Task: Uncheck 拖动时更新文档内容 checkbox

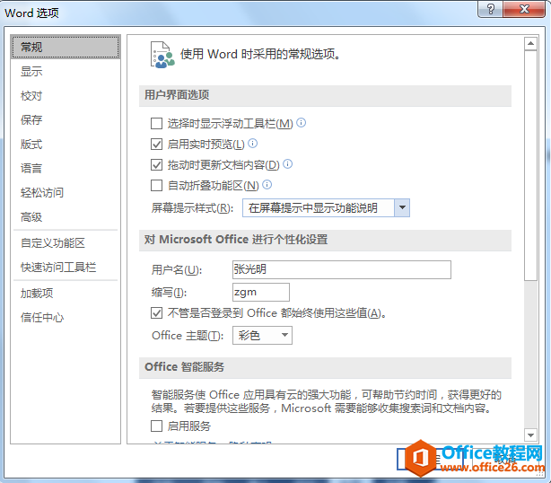Action: pyautogui.click(x=156, y=164)
